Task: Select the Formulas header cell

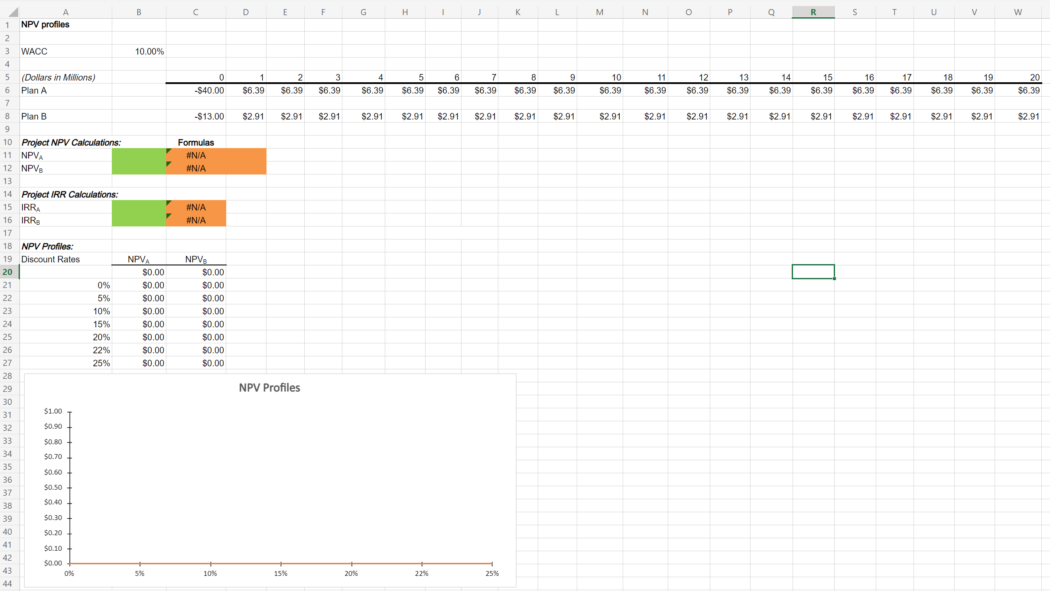Action: pos(196,142)
